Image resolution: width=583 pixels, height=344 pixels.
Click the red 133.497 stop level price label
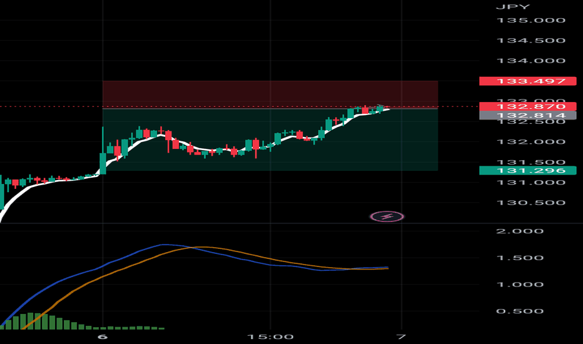(x=527, y=81)
